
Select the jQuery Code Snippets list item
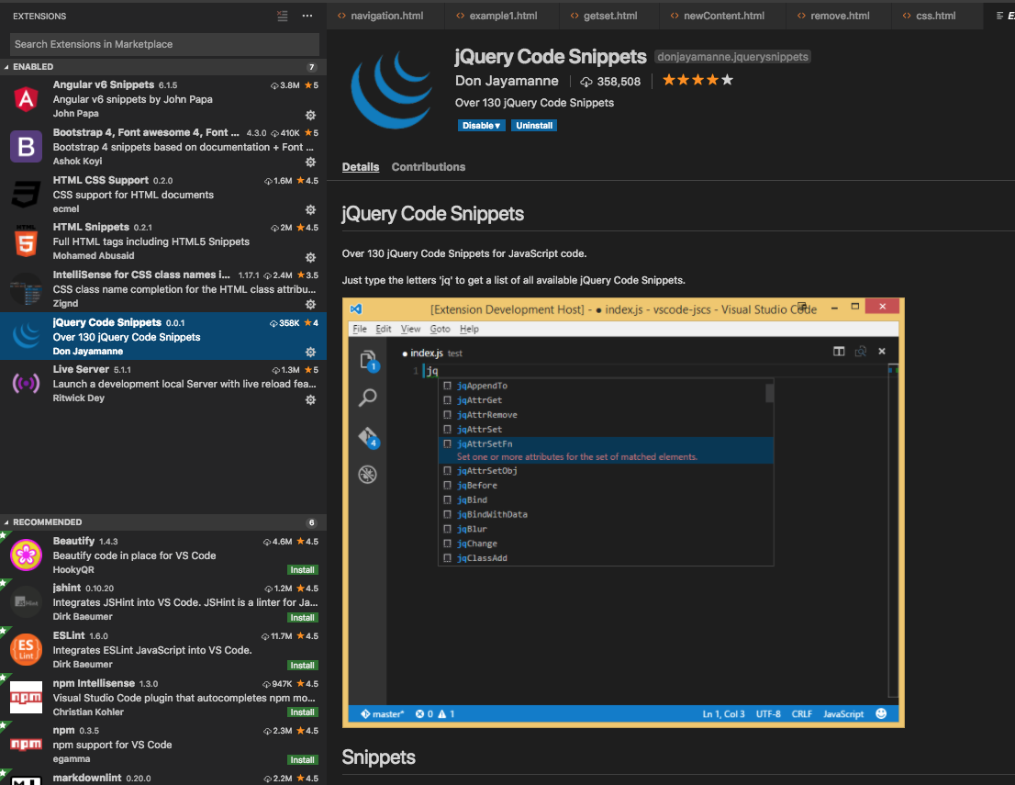163,336
